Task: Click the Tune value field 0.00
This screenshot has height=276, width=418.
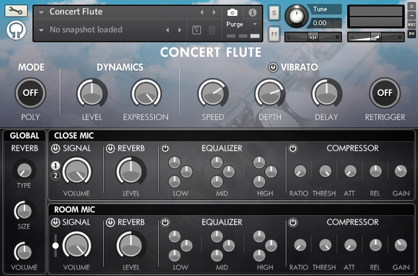Action: tap(325, 23)
